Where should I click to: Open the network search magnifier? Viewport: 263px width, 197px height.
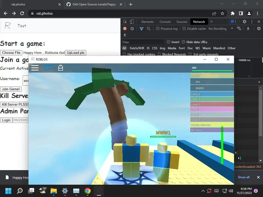(x=148, y=29)
